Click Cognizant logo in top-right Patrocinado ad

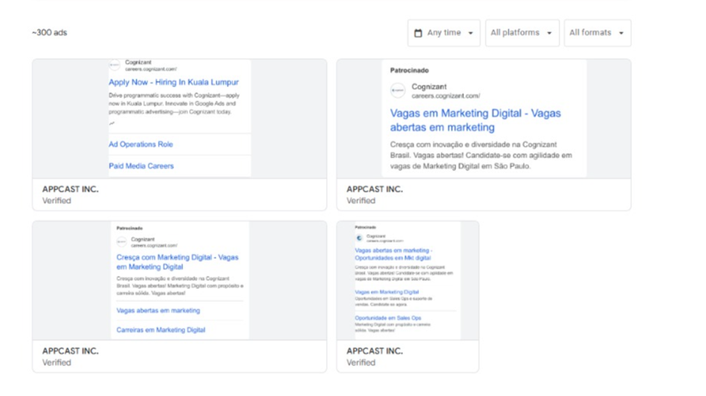(398, 91)
